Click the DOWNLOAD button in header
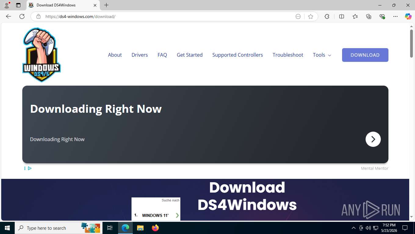Viewport: 415px width, 234px height. (x=365, y=55)
